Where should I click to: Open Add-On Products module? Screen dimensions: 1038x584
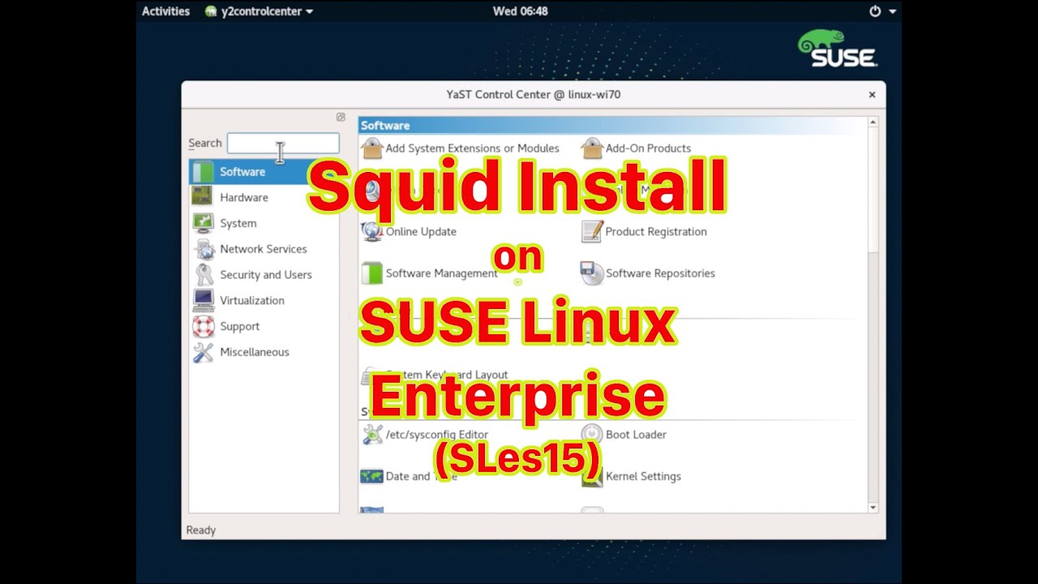point(637,148)
